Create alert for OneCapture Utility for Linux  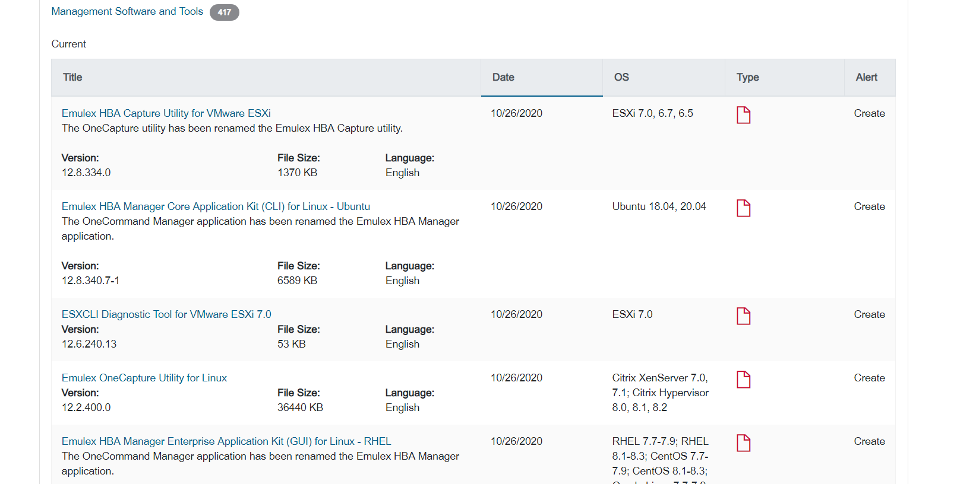coord(869,378)
